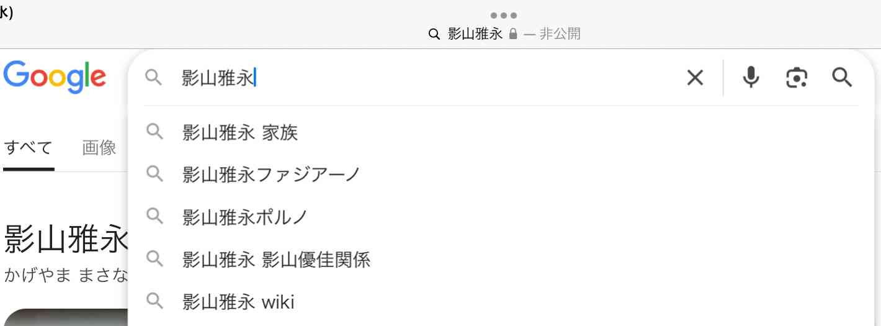Click the Google logo
Viewport: 881px width, 326px height.
[x=55, y=77]
